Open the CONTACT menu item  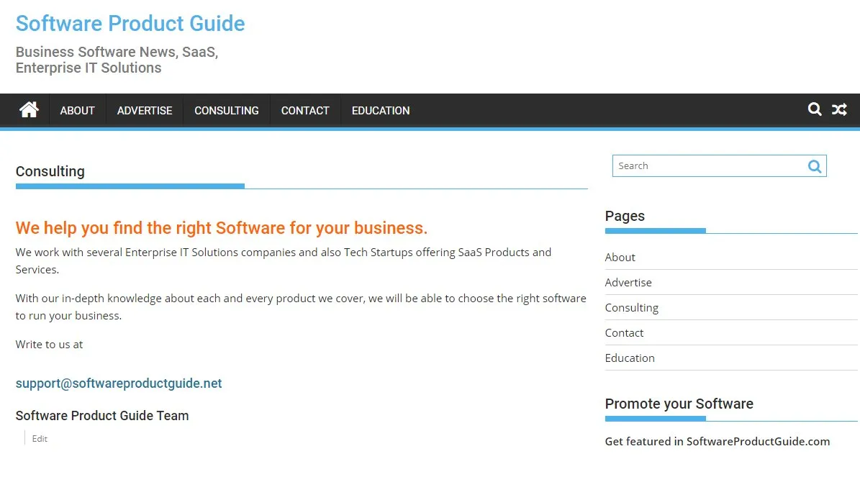point(304,110)
